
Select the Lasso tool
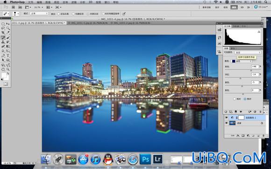click(x=3, y=28)
